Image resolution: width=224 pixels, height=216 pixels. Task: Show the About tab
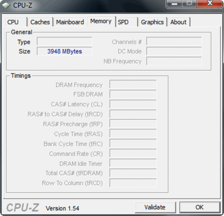(x=179, y=22)
